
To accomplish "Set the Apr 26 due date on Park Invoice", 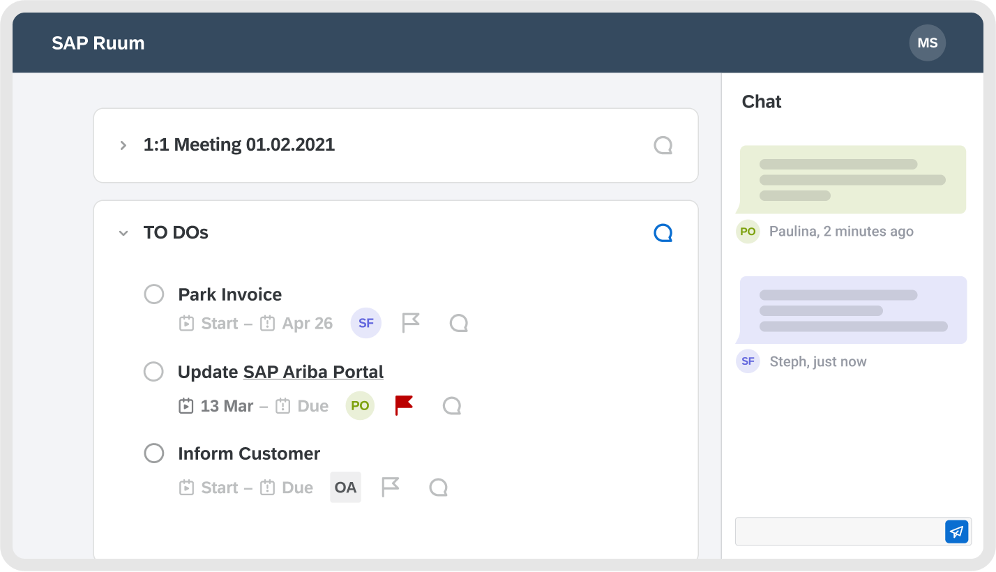I will click(297, 324).
